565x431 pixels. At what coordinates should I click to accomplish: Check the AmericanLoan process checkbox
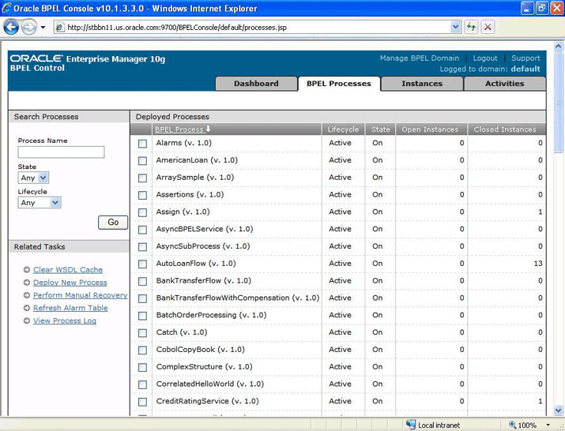[x=143, y=161]
